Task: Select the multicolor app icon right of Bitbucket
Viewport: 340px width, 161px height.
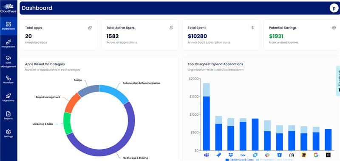Action: coord(292,155)
